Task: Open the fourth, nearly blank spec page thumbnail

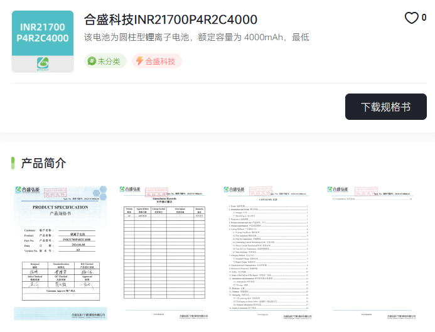Action: pos(372,253)
